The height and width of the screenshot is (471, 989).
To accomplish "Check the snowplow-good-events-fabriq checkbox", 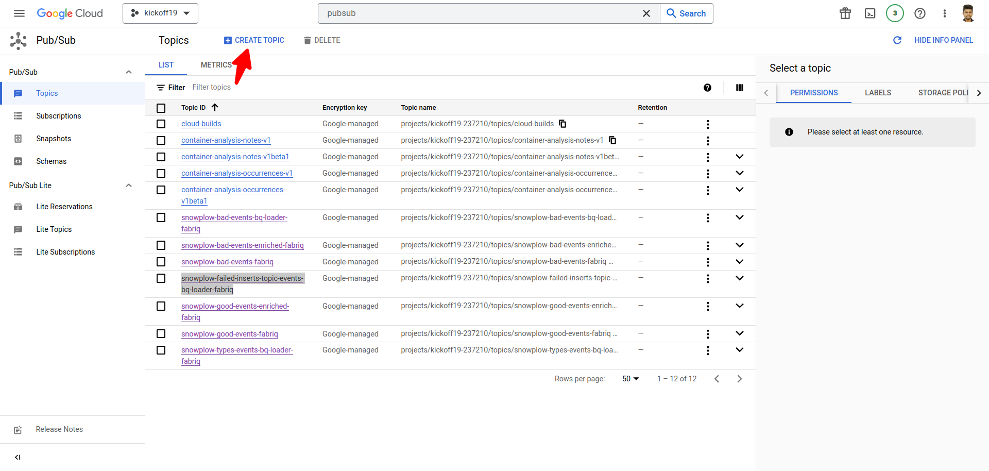I will (161, 334).
